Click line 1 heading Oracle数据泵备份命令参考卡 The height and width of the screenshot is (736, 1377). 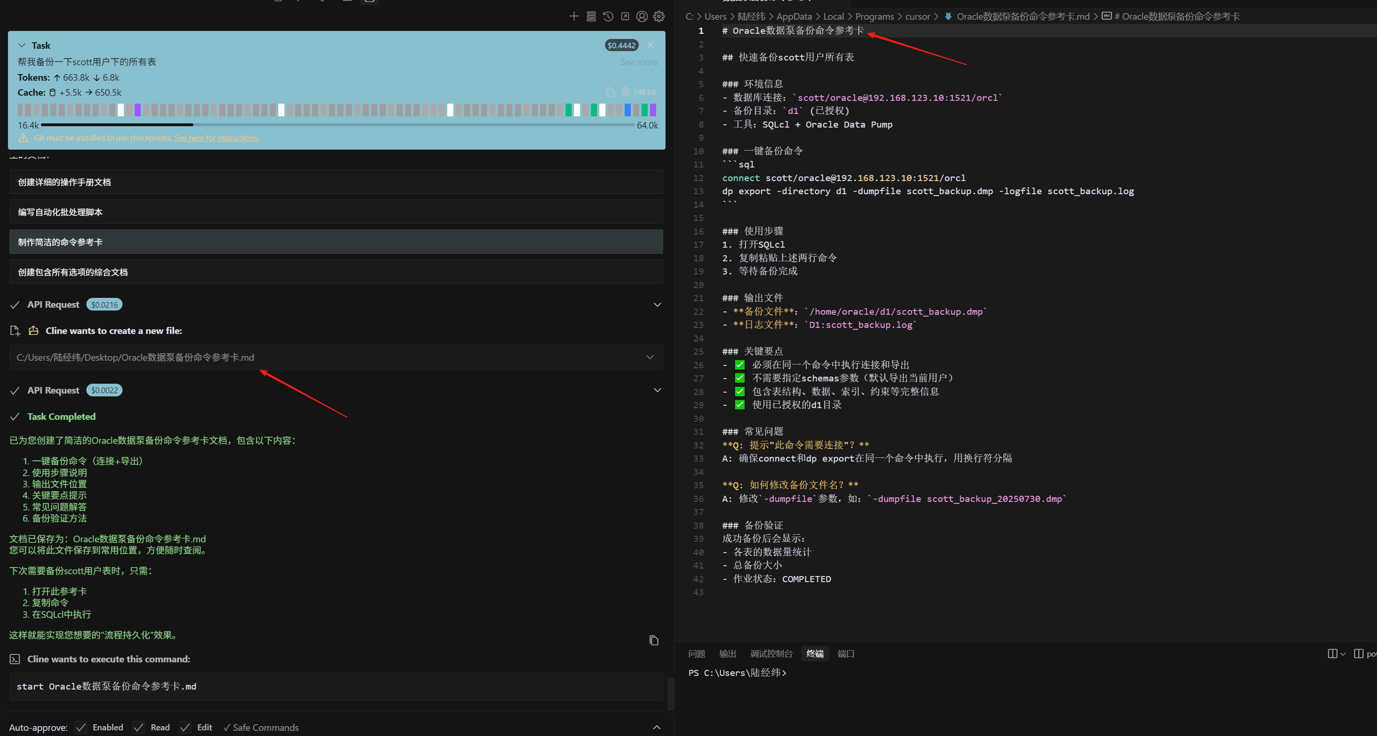click(793, 30)
